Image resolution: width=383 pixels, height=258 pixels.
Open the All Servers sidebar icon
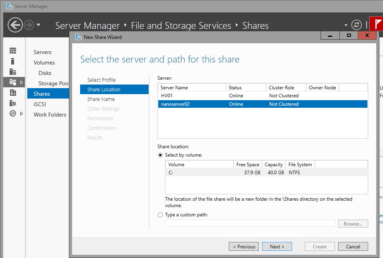pyautogui.click(x=13, y=72)
